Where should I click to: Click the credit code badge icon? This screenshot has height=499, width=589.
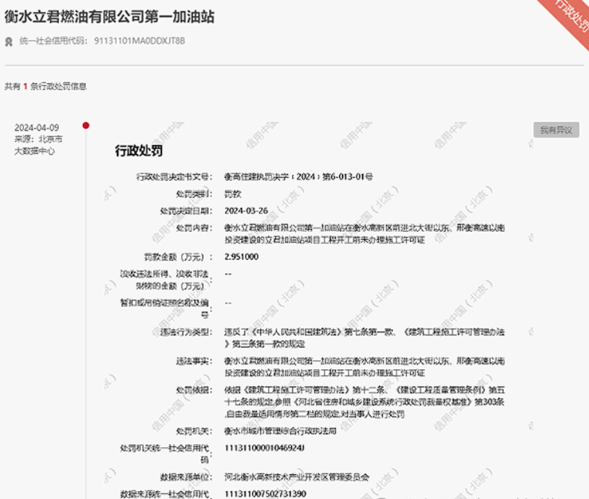9,41
